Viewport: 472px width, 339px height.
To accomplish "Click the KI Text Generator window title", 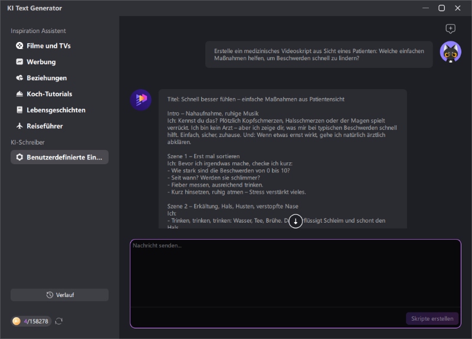I will [x=35, y=8].
